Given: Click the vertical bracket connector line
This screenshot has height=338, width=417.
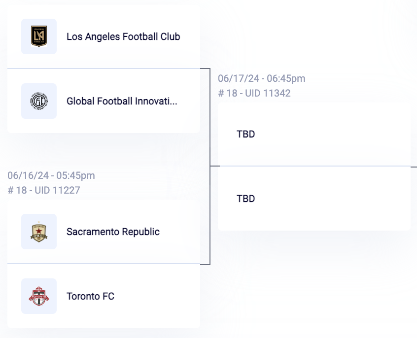Looking at the screenshot, I should click(210, 167).
